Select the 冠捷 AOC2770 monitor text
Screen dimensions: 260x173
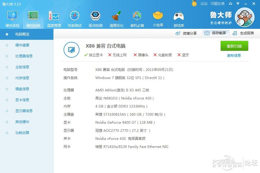123,131
